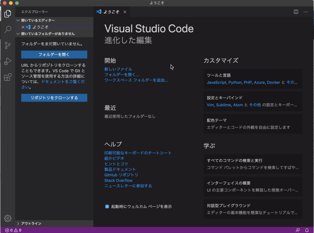Viewport: 314px width, 233px height.
Task: Click その他 link in keybindings card
Action: pos(255,105)
